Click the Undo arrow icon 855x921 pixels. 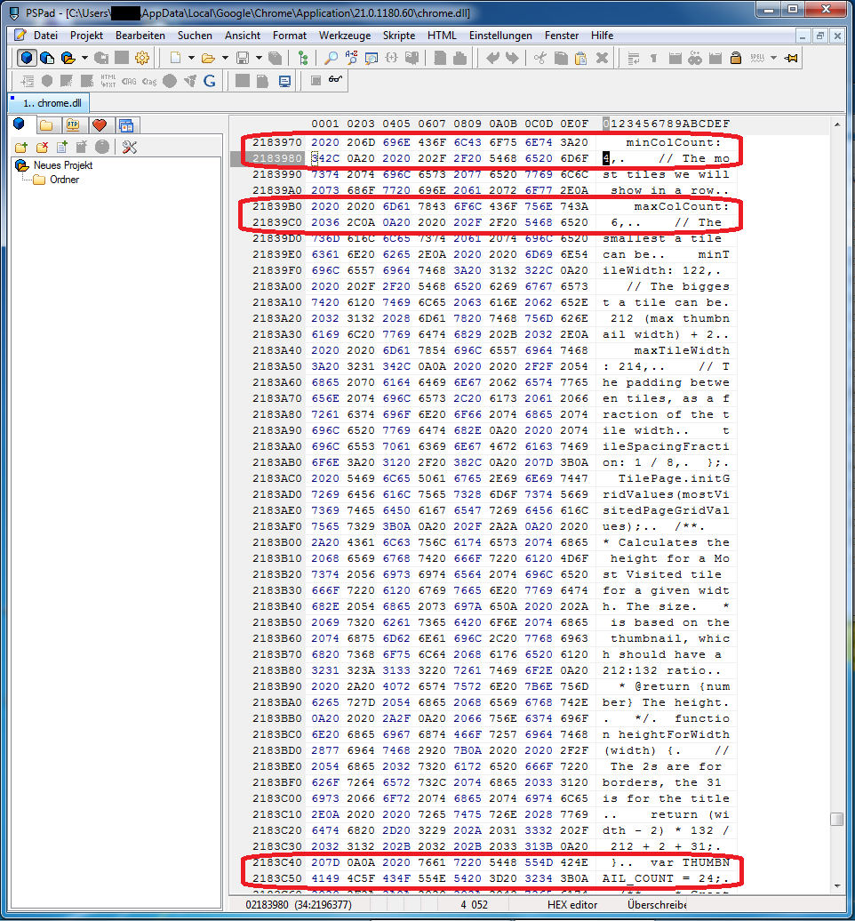click(x=491, y=56)
